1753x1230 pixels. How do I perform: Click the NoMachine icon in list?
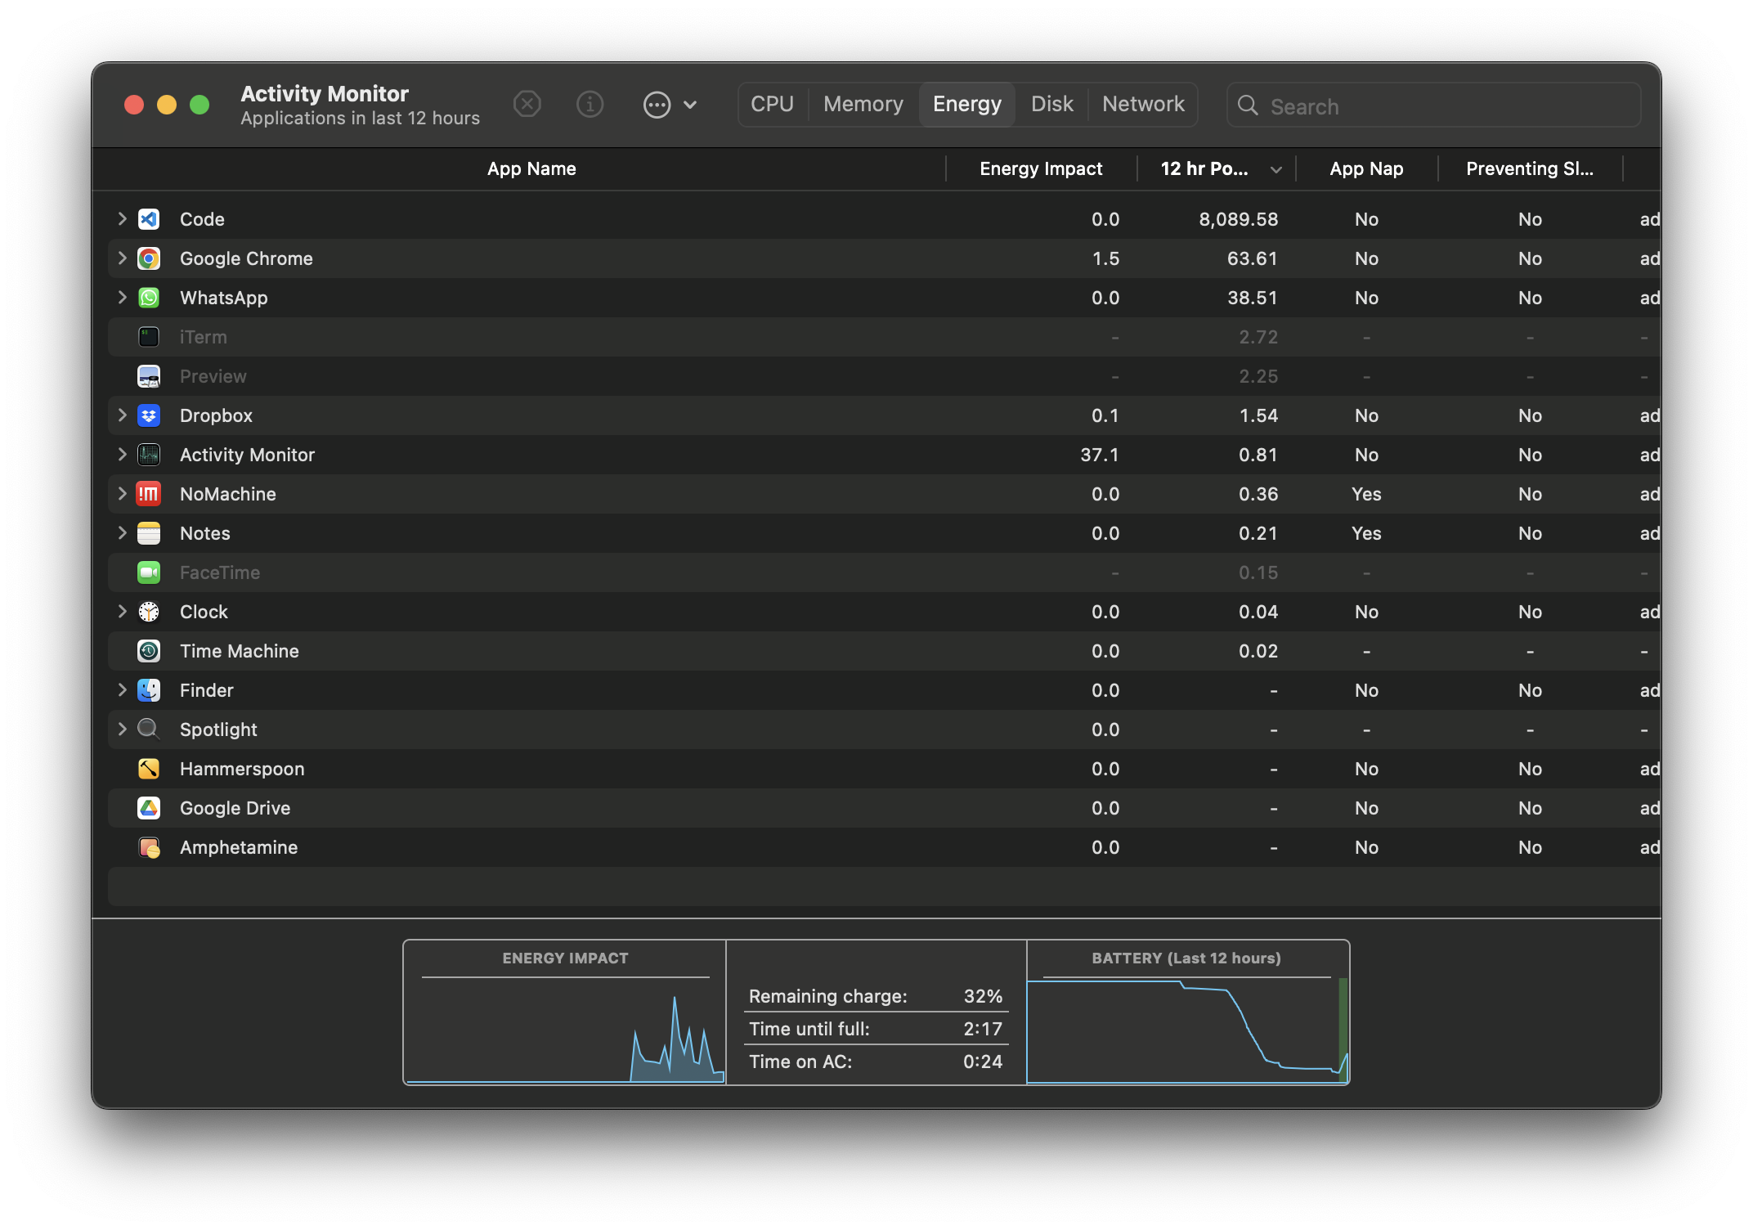(149, 494)
